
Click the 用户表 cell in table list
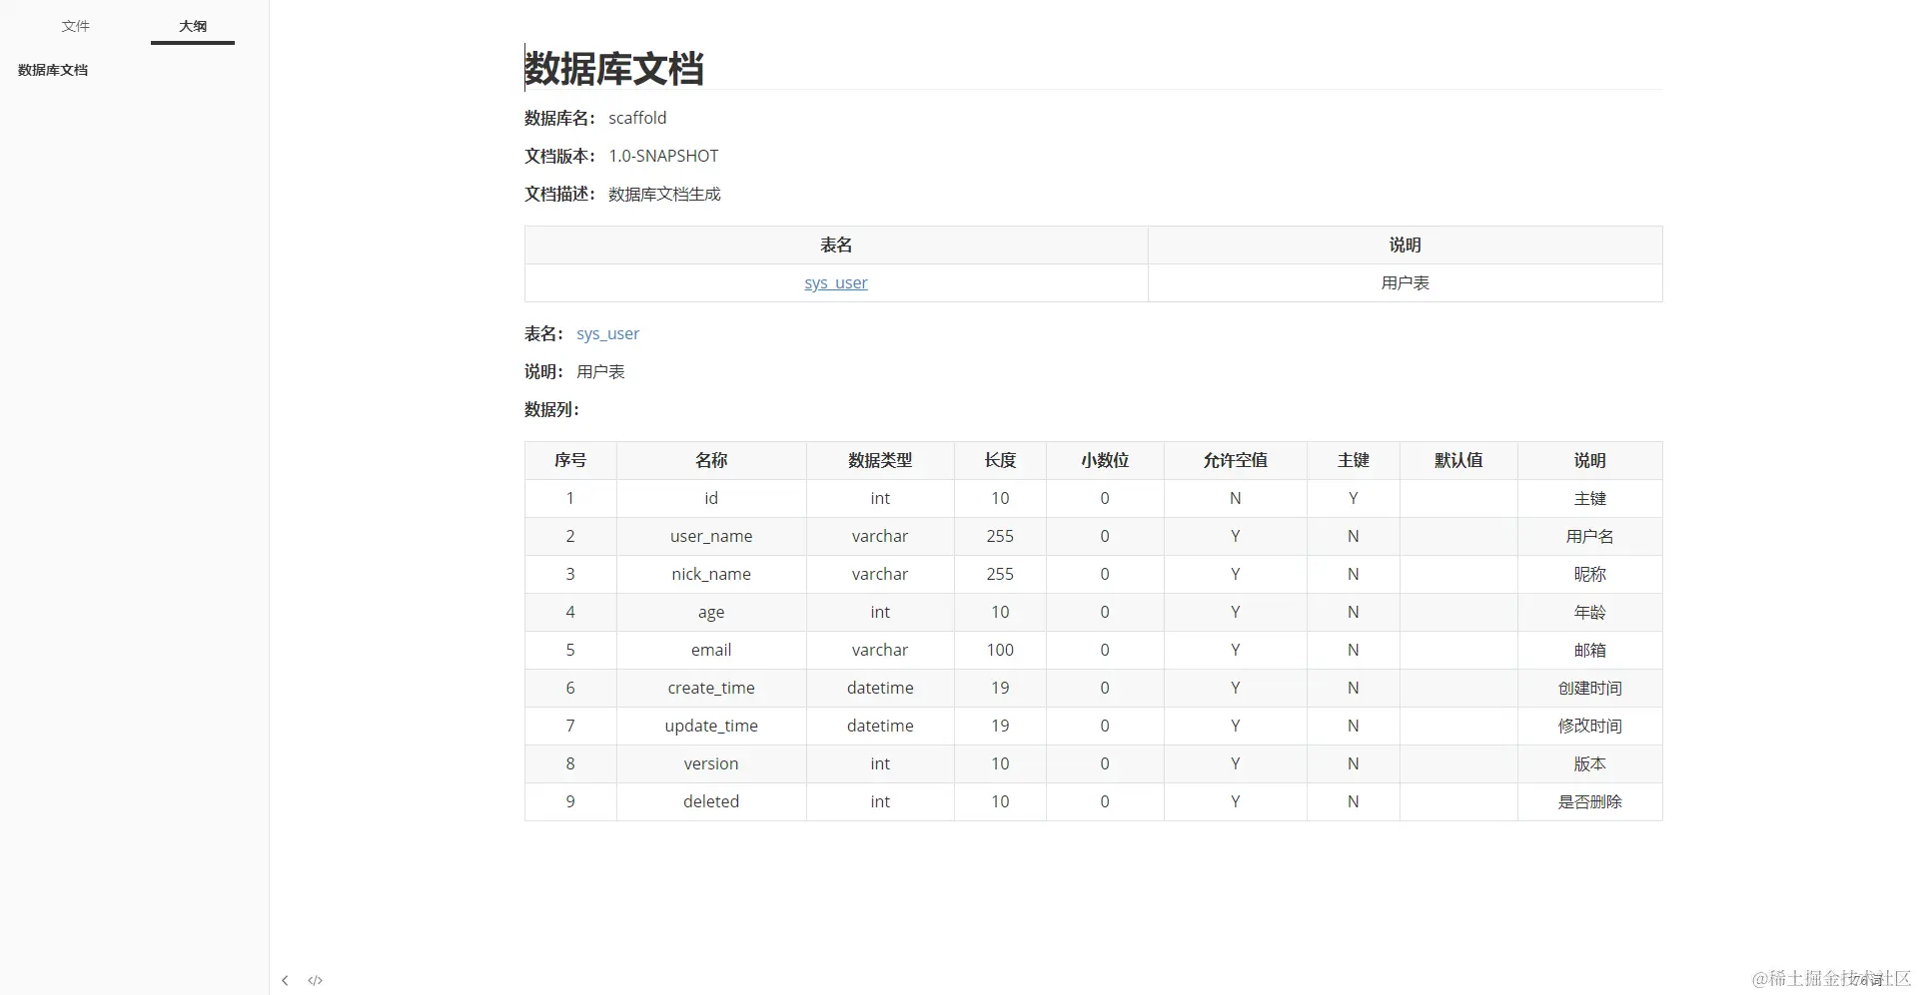tap(1405, 282)
